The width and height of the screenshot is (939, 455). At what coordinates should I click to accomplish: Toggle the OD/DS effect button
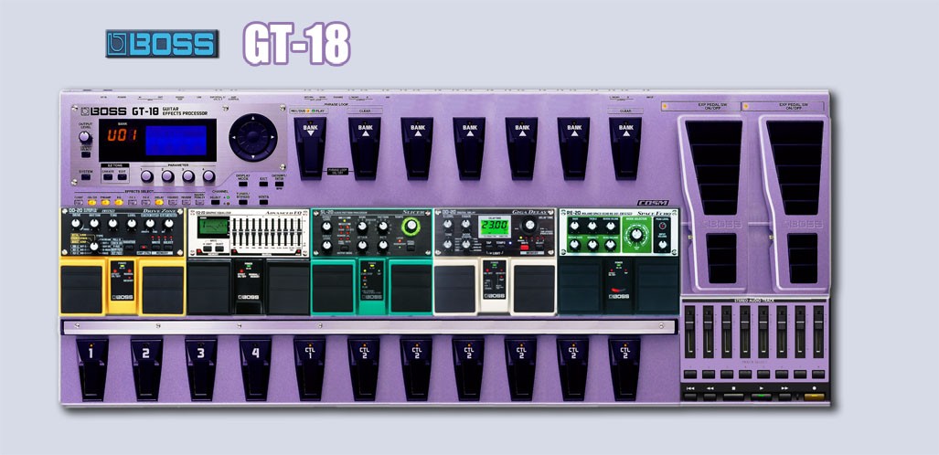(x=91, y=202)
